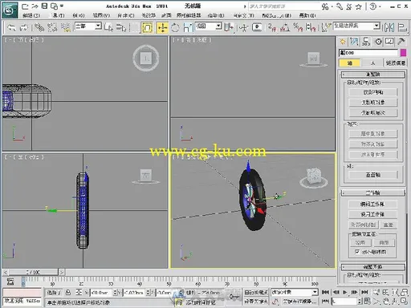Toggle the Angle Snap icon

click(285, 27)
